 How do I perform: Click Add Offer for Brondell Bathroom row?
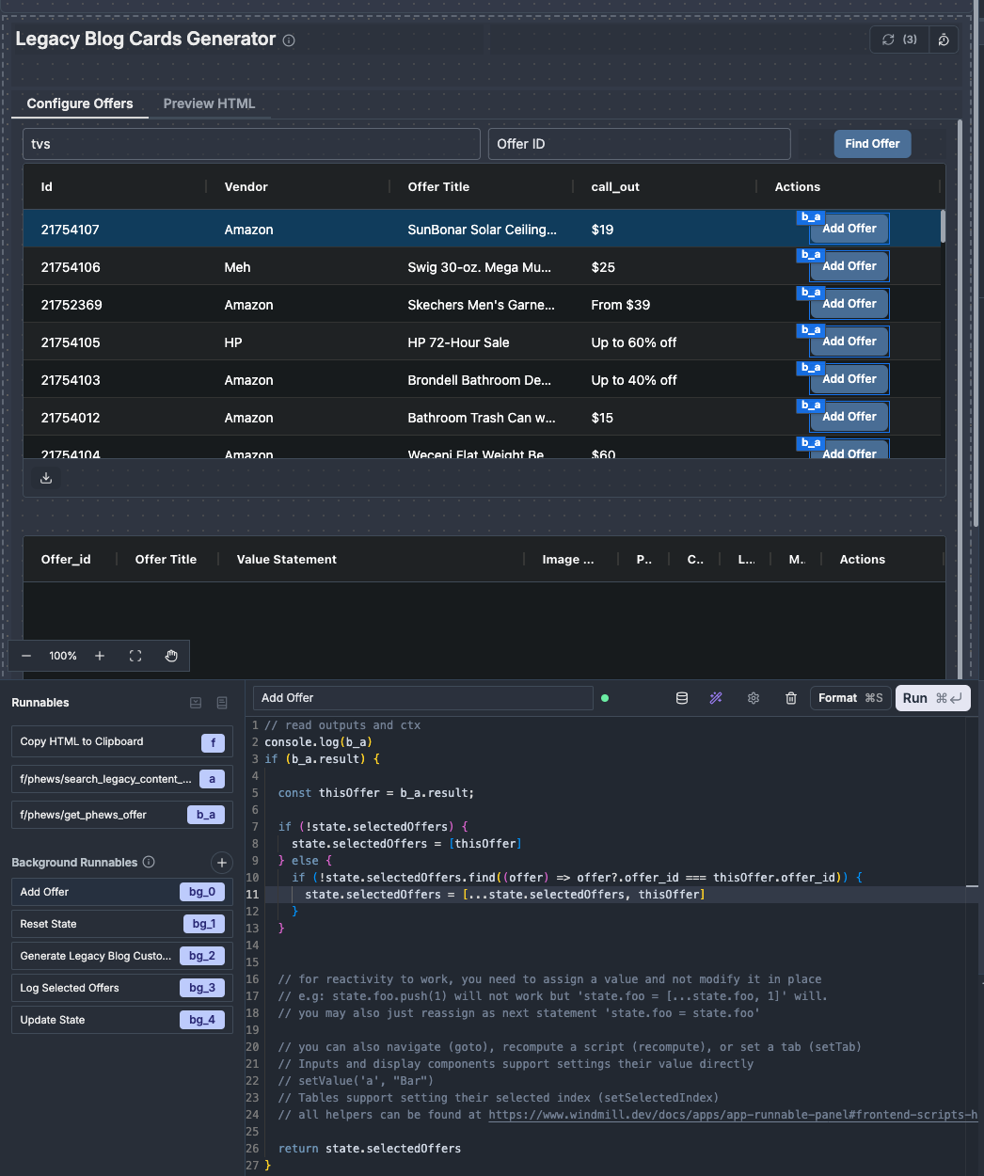(849, 379)
